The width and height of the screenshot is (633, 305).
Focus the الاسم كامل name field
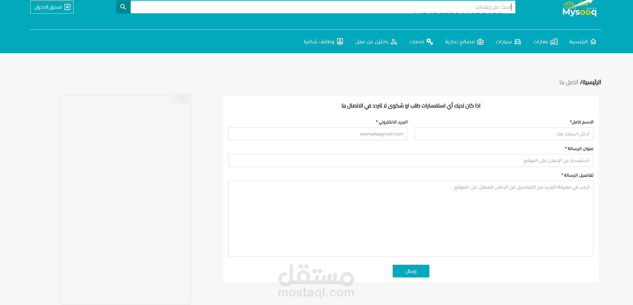pos(504,134)
